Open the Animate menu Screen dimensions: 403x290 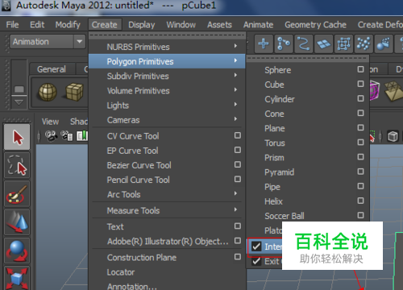[x=258, y=25]
